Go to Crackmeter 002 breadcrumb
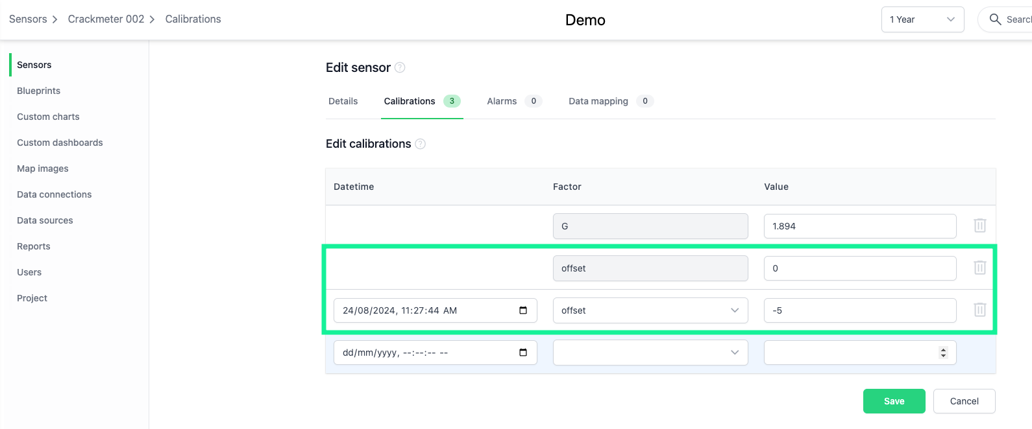Screen dimensions: 1032x429 (x=106, y=19)
